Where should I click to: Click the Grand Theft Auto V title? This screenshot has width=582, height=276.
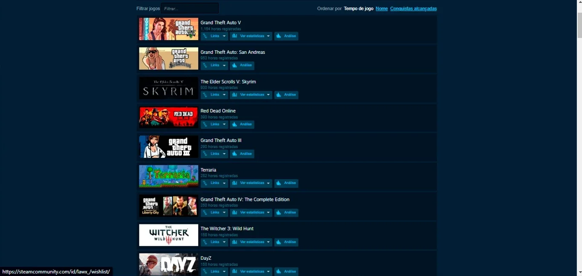(x=221, y=23)
